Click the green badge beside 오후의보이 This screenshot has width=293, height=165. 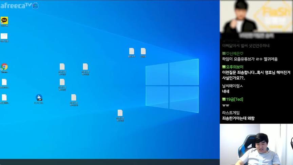click(x=224, y=67)
